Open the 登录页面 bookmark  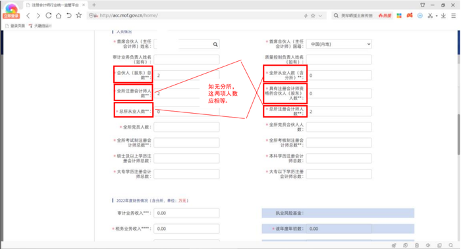pyautogui.click(x=15, y=26)
